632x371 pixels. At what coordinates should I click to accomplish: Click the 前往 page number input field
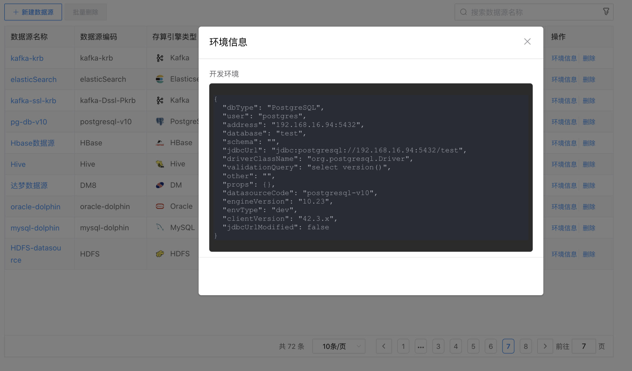(584, 346)
